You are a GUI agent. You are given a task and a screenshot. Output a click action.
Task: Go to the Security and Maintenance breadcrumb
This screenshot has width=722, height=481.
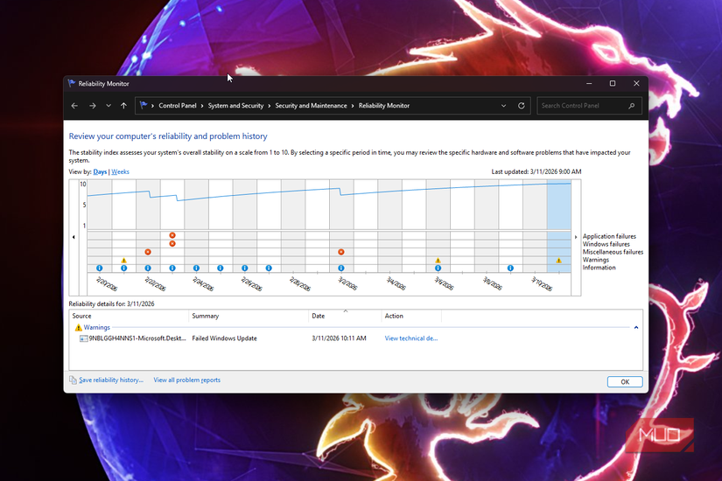click(x=311, y=106)
